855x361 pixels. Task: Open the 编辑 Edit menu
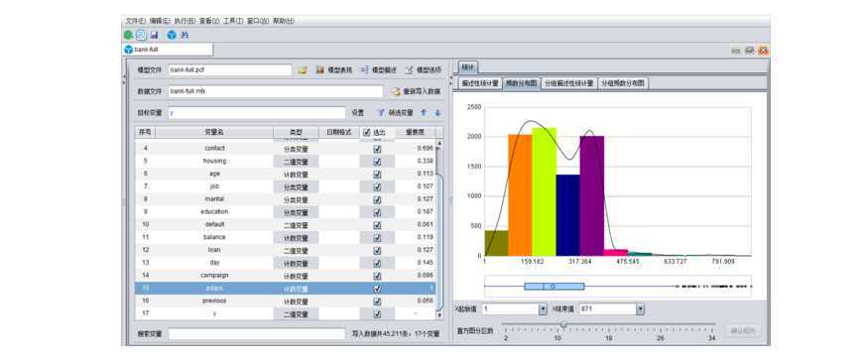click(x=160, y=21)
